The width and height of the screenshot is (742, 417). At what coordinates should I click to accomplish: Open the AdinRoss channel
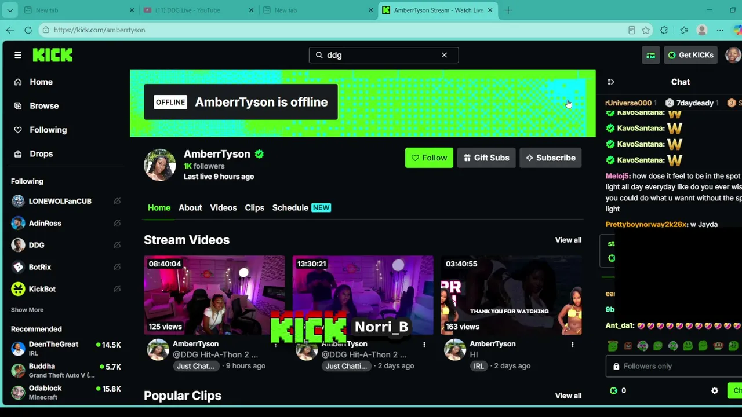click(x=45, y=223)
